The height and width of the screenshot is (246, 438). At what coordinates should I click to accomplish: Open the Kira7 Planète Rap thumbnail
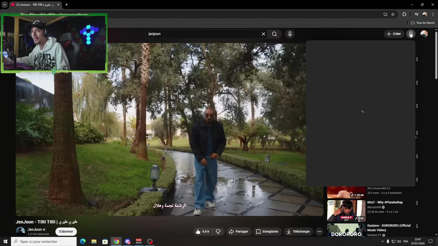[346, 211]
